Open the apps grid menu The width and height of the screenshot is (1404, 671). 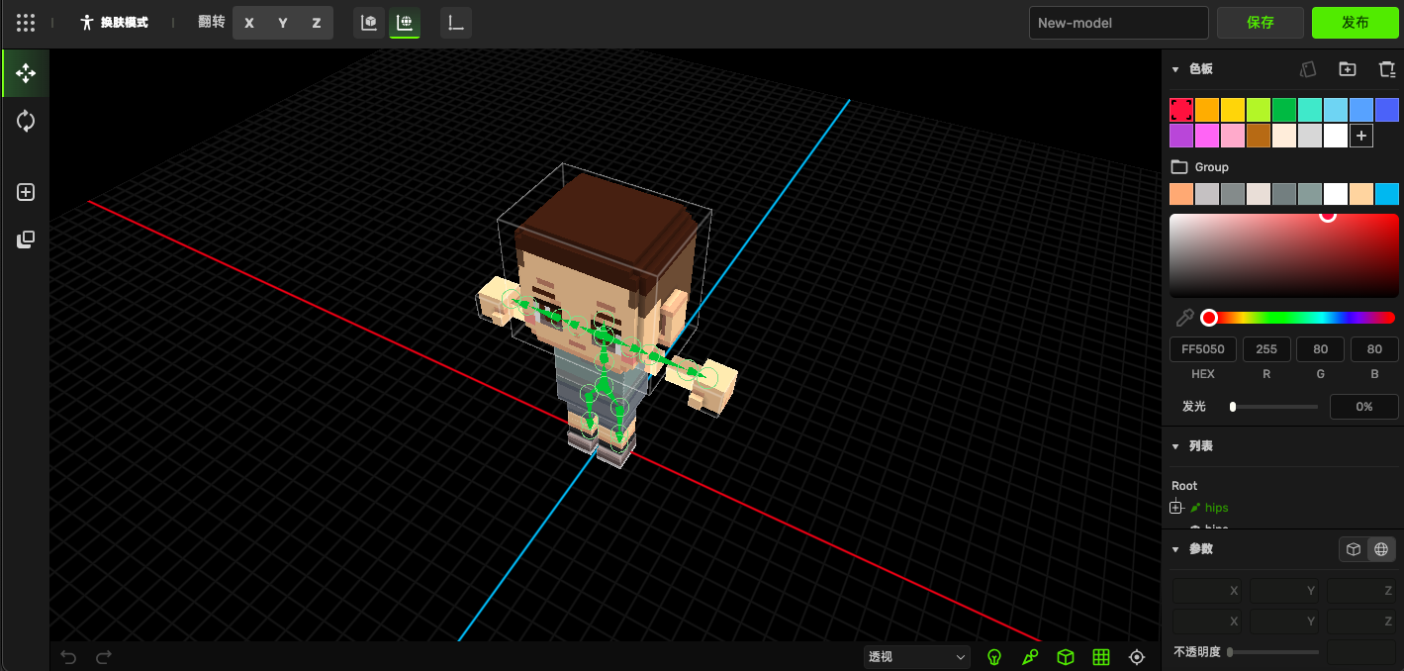(26, 23)
